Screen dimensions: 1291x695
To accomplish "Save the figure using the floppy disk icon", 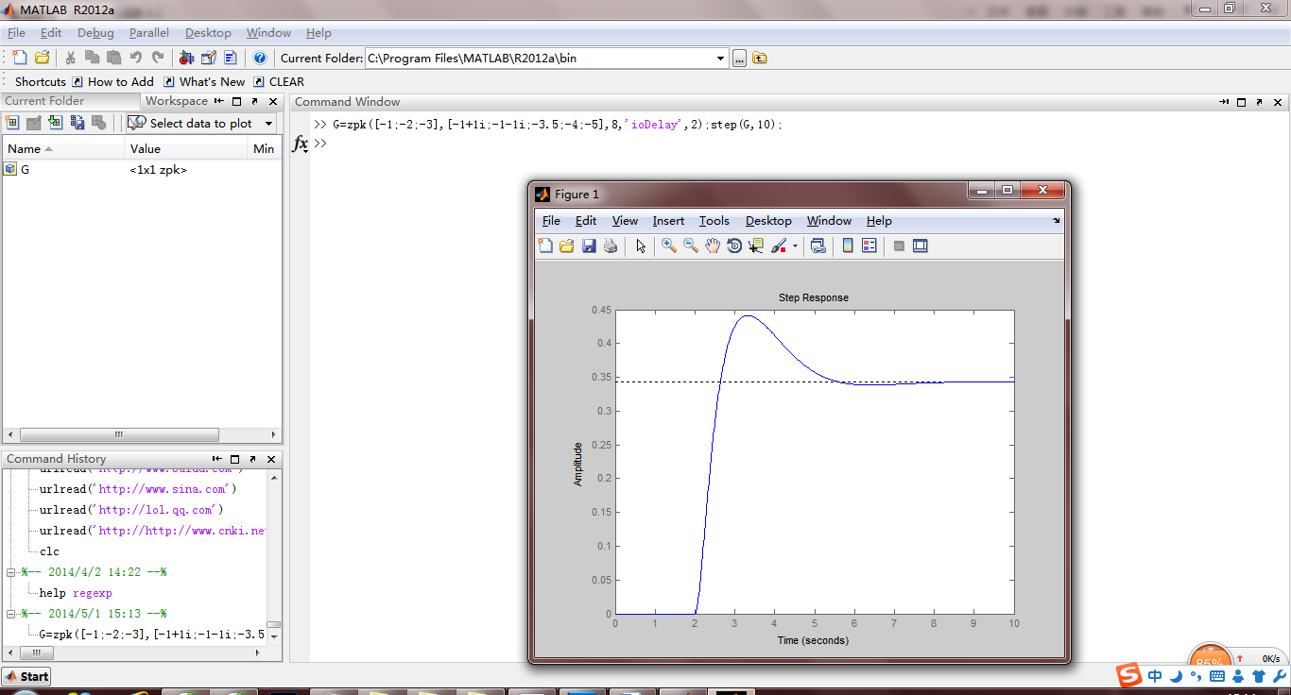I will tap(589, 246).
